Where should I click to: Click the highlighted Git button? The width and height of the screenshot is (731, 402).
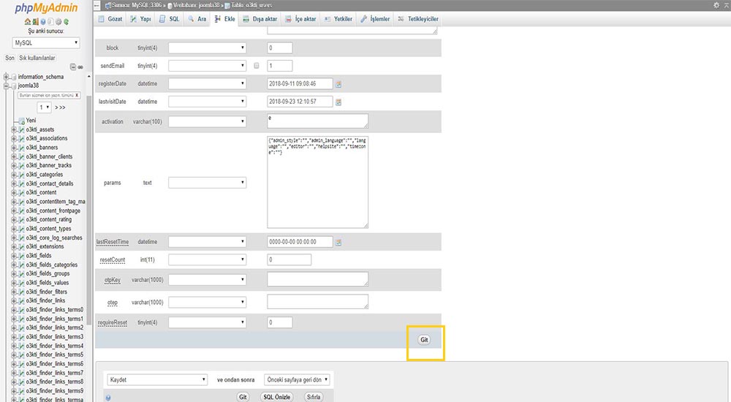point(424,340)
